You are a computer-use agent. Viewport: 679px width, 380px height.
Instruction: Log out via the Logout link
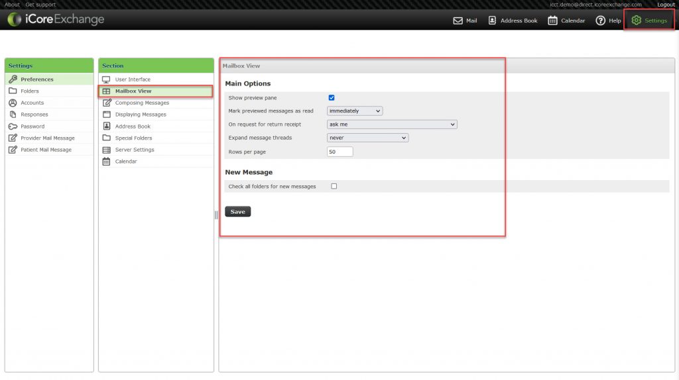[x=666, y=5]
